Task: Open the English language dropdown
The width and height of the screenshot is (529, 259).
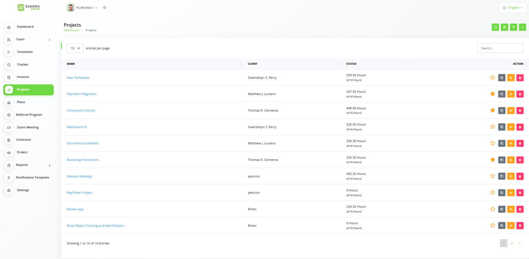Action: pos(513,8)
